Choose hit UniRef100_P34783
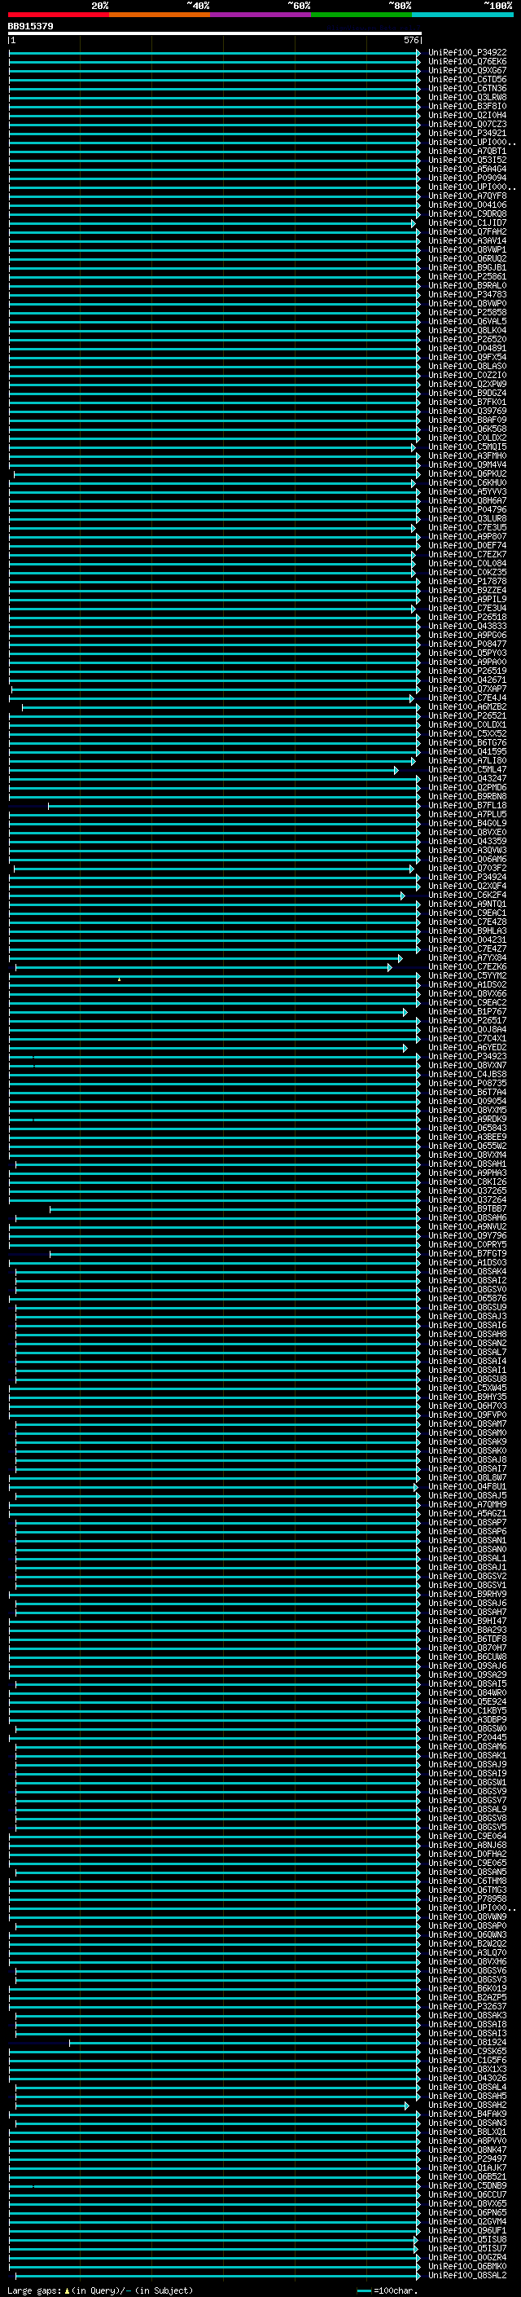This screenshot has height=2297, width=521. [467, 294]
